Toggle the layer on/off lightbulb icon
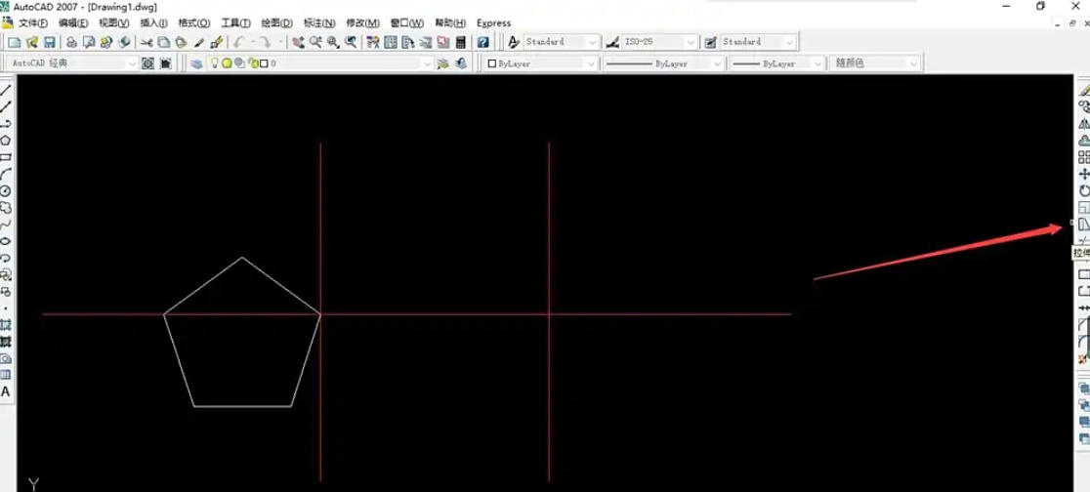Image resolution: width=1090 pixels, height=492 pixels. [x=215, y=63]
